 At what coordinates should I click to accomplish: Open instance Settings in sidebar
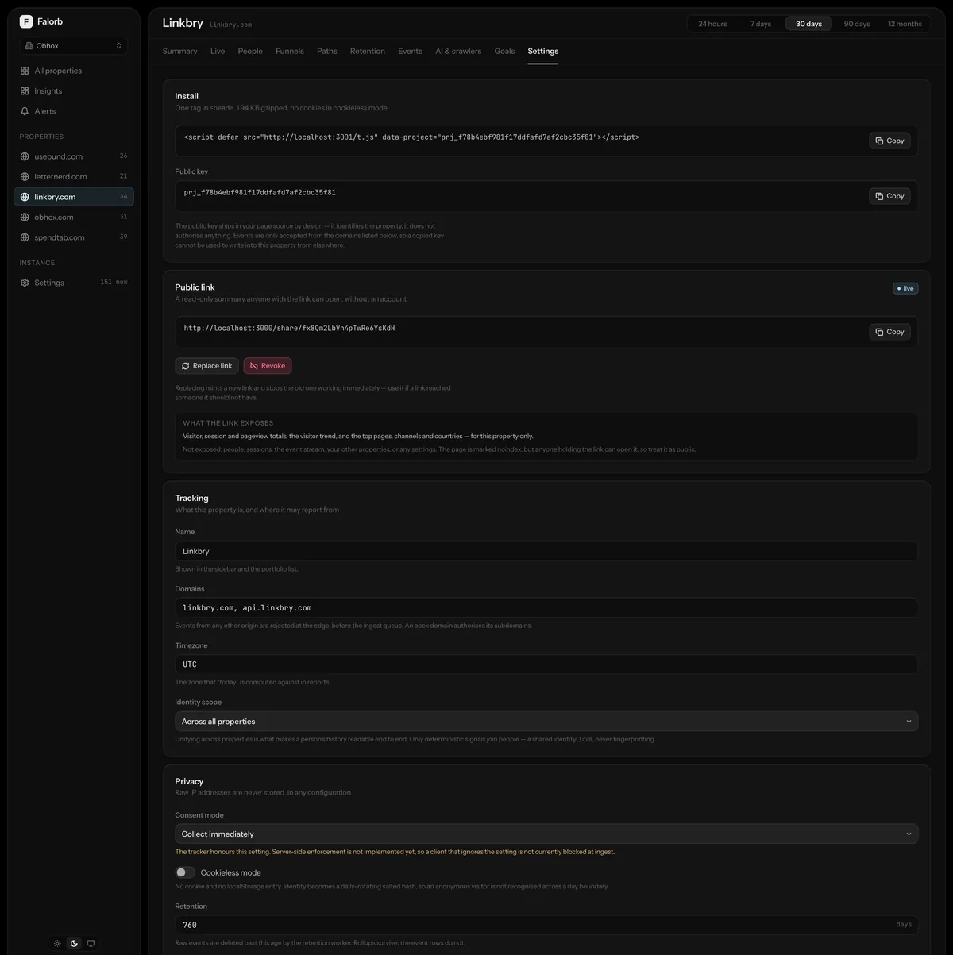74,283
